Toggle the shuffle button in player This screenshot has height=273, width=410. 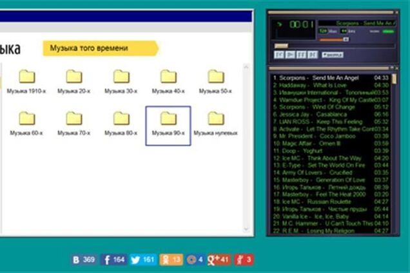(333, 55)
